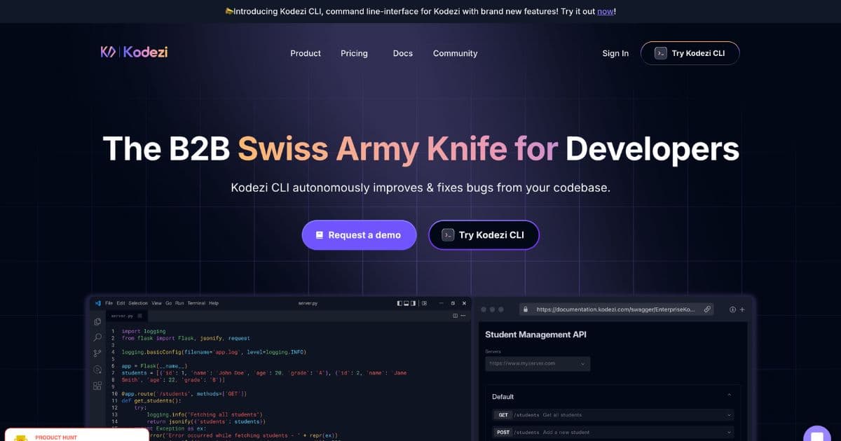Click lock icon in browser address bar

pos(525,309)
